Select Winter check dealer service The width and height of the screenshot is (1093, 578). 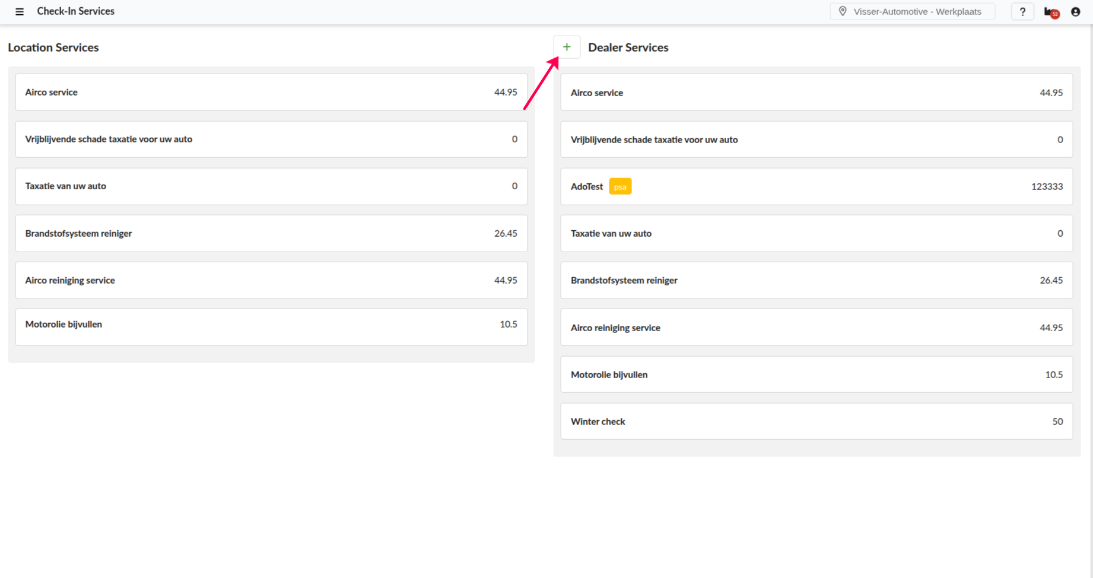[x=816, y=421]
